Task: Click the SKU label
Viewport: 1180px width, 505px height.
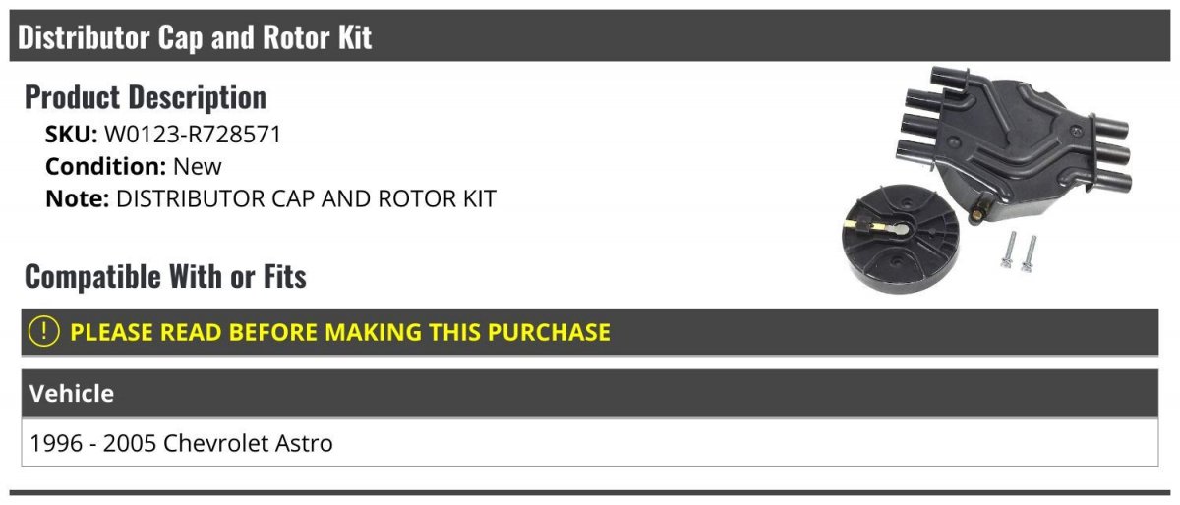Action: pyautogui.click(x=72, y=136)
